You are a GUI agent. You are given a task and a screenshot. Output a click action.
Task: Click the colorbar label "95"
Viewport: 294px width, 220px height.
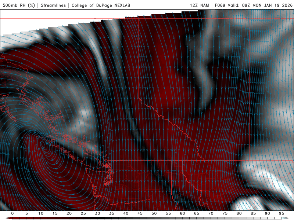click(282, 213)
